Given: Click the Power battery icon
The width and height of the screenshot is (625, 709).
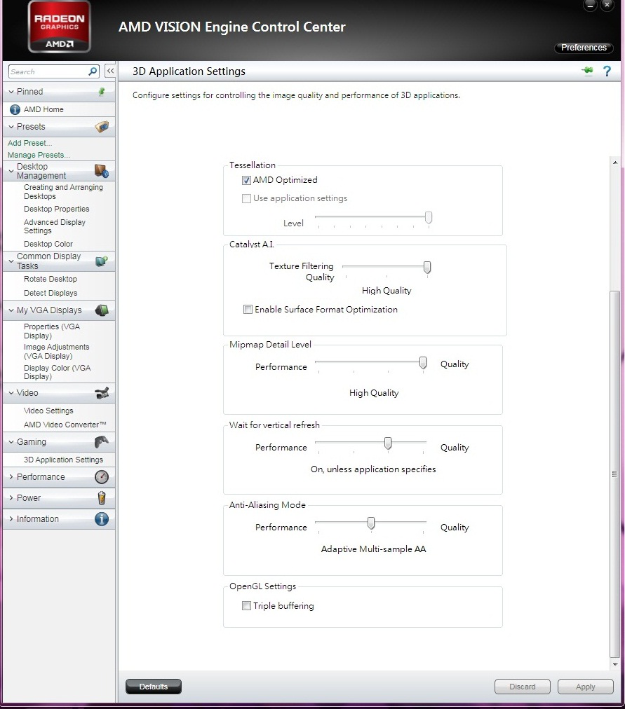Looking at the screenshot, I should coord(102,498).
